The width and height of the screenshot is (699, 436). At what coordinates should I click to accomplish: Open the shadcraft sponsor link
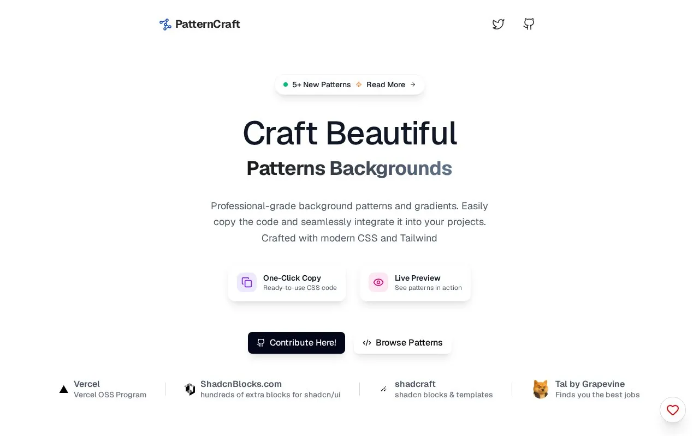pos(436,389)
